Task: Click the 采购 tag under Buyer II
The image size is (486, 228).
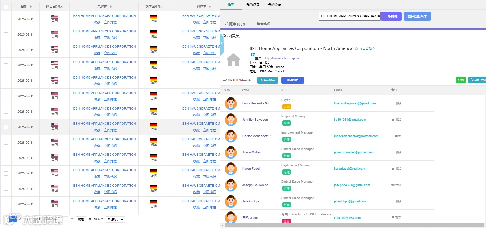Action: point(287,107)
